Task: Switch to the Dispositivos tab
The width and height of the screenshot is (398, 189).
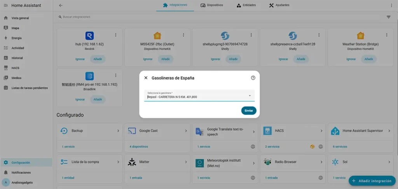Action: (212, 5)
